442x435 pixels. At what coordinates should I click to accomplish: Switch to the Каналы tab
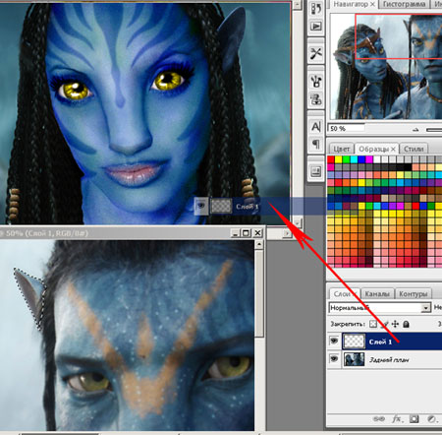tap(377, 294)
